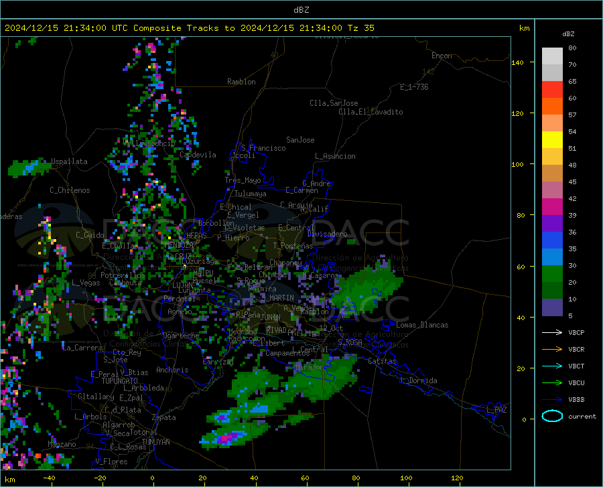This screenshot has width=603, height=487.
Task: Click the 80 dBZ light gray swatch
Action: (x=552, y=56)
